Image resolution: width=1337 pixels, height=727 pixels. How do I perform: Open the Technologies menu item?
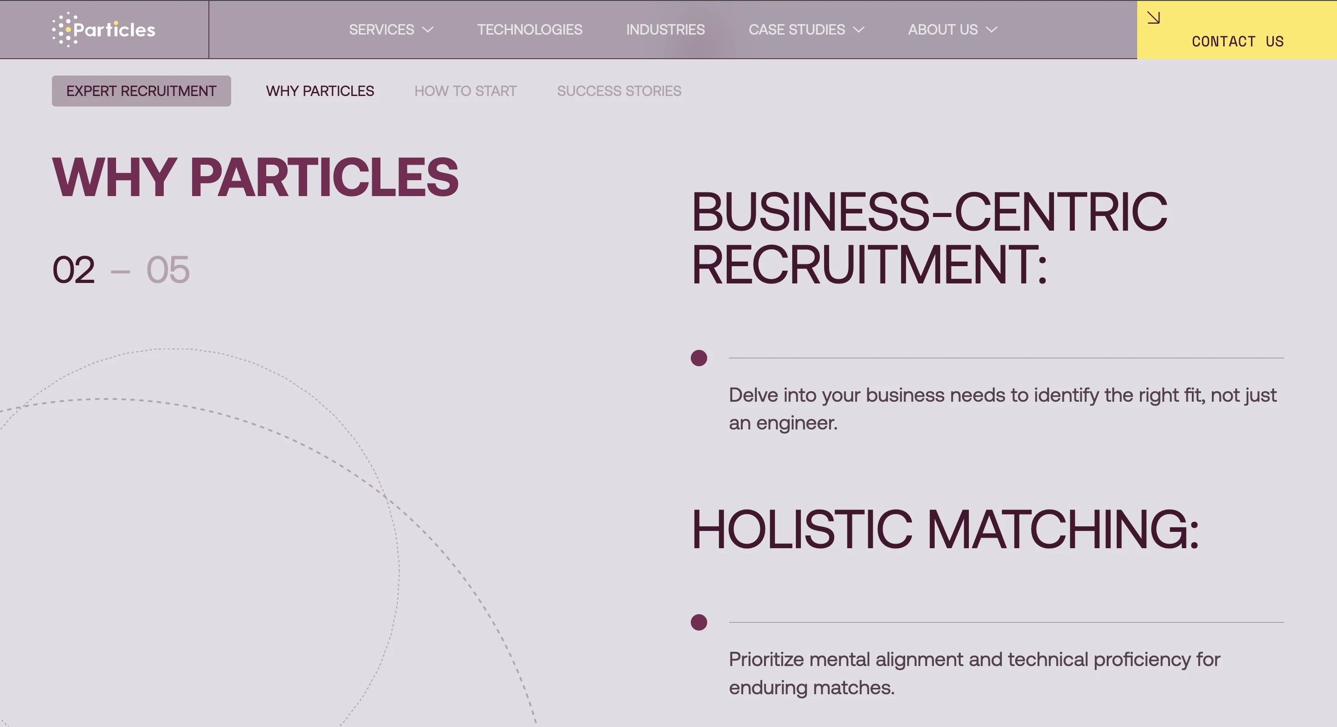(x=529, y=30)
